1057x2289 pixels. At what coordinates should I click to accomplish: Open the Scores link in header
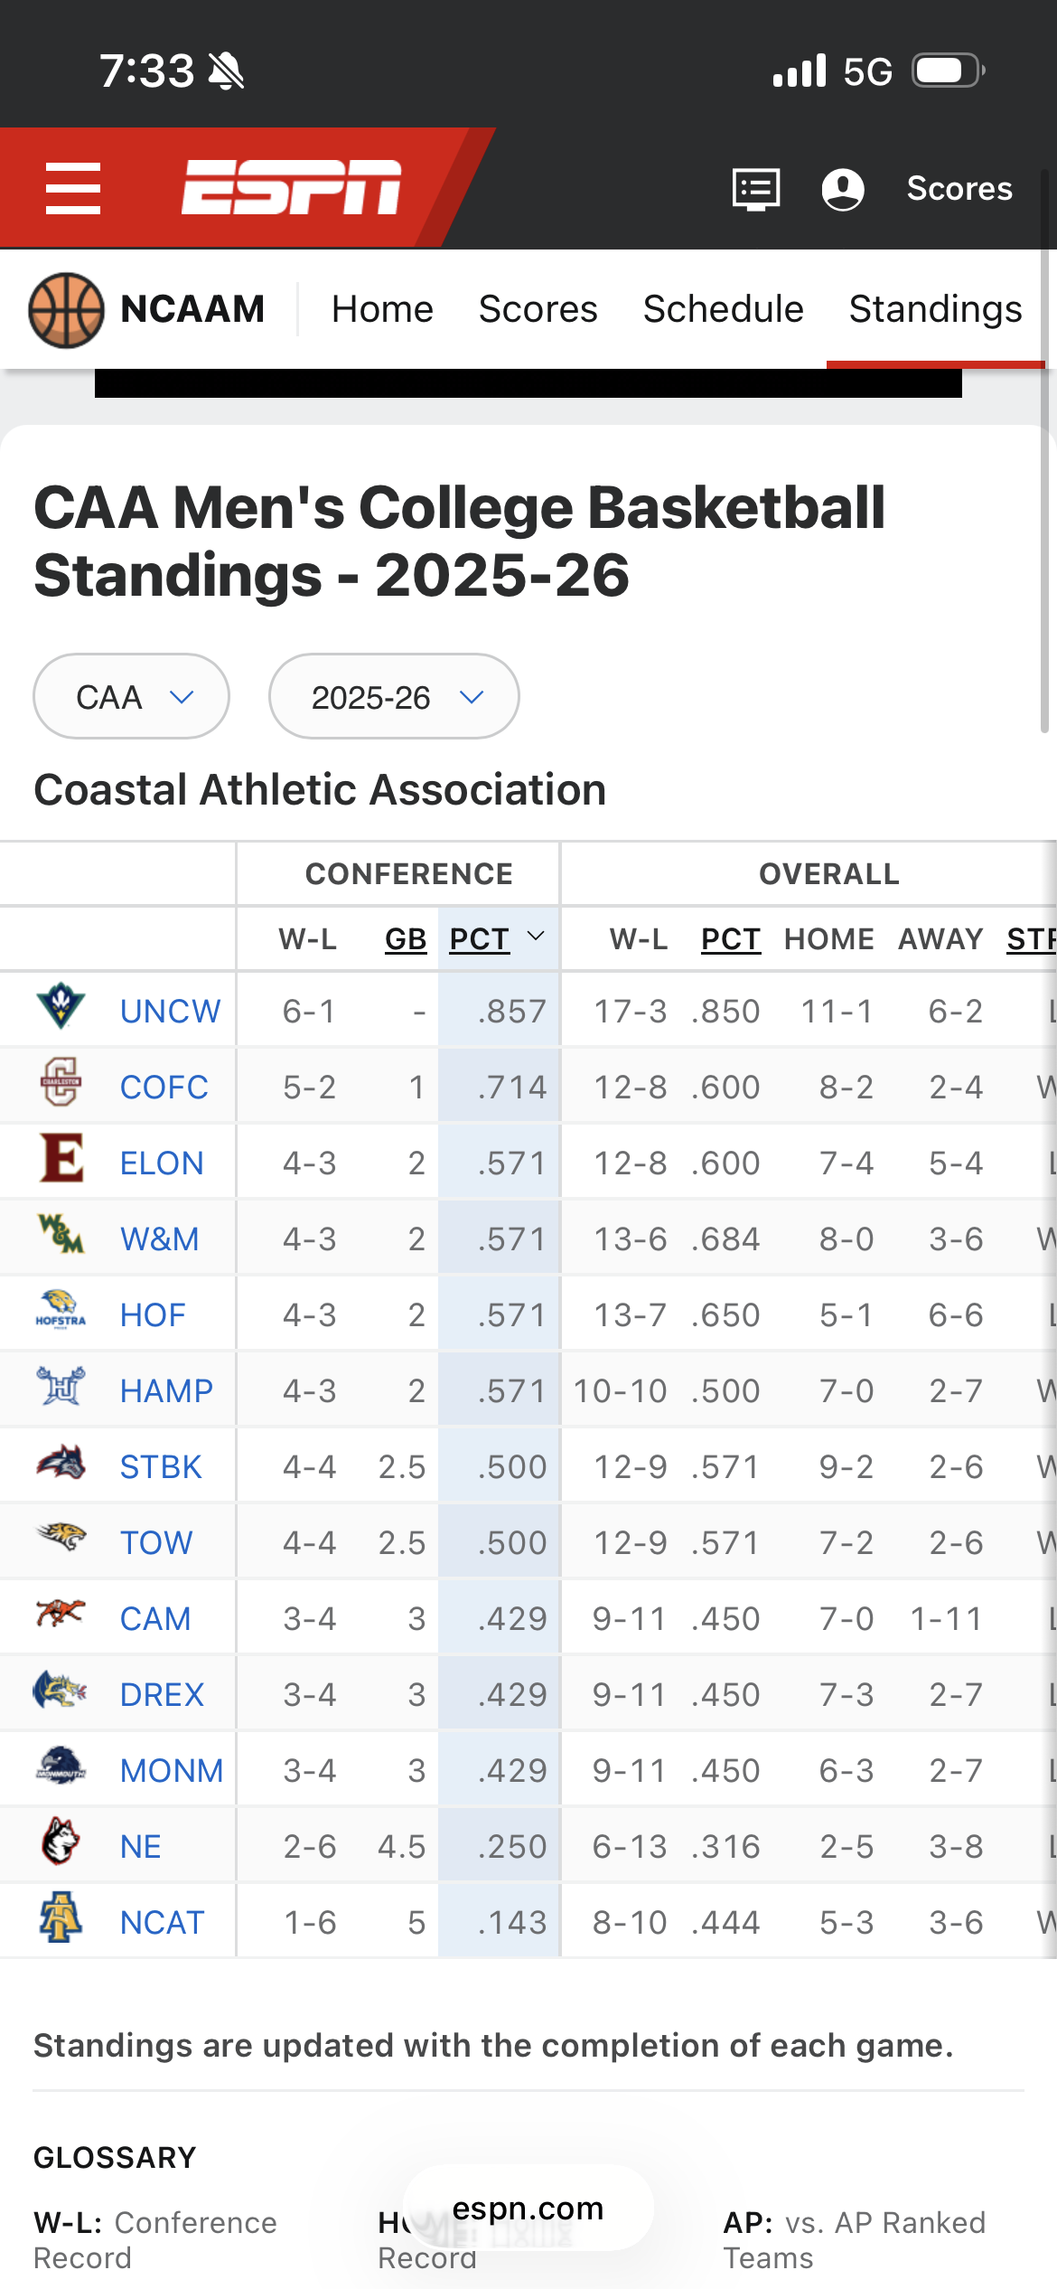[x=959, y=189]
